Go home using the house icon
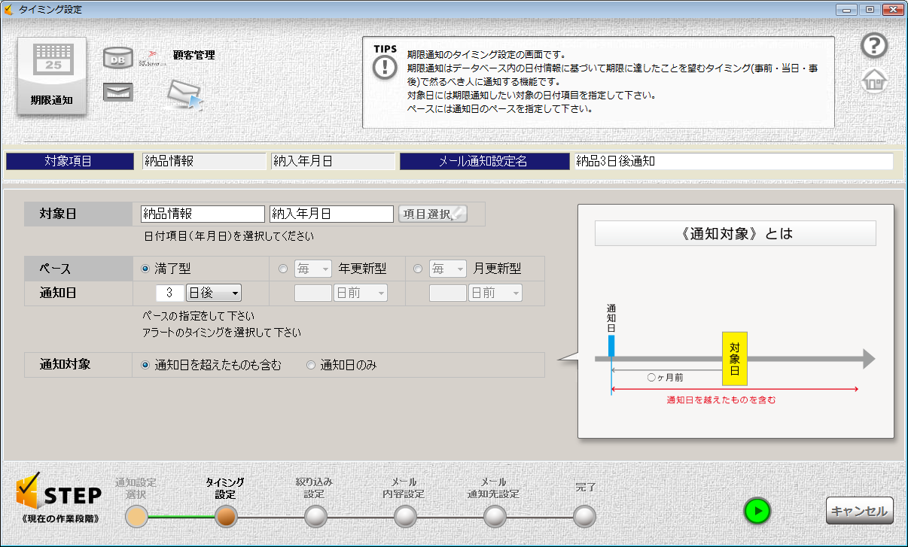908x547 pixels. [x=874, y=81]
